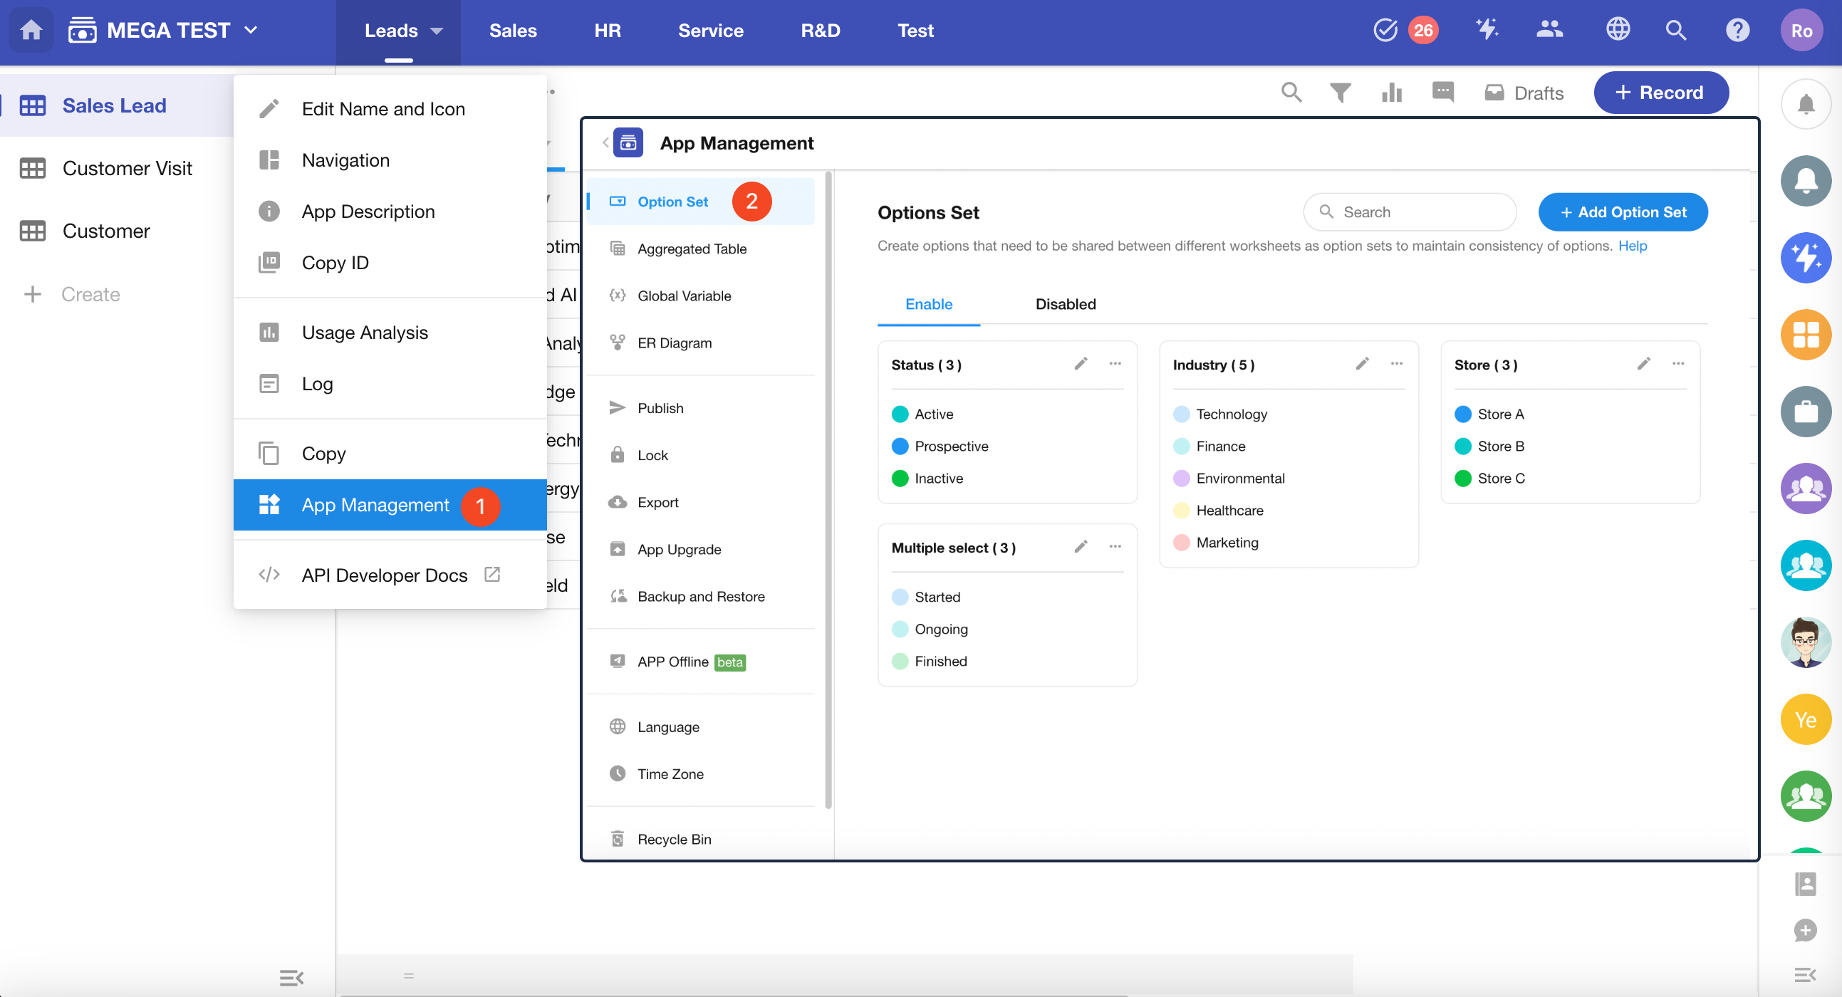1842x997 pixels.
Task: Collapse the left sidebar panel
Action: pos(291,977)
